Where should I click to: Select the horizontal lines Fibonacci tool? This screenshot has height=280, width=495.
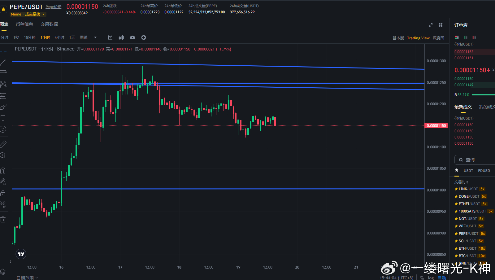click(3, 73)
